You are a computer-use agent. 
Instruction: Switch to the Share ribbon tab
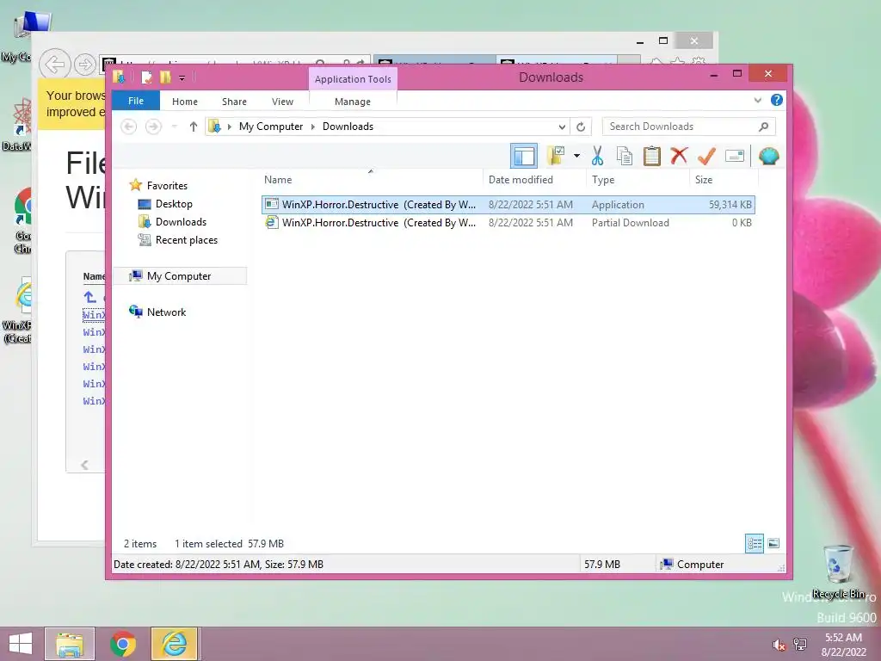coord(234,102)
